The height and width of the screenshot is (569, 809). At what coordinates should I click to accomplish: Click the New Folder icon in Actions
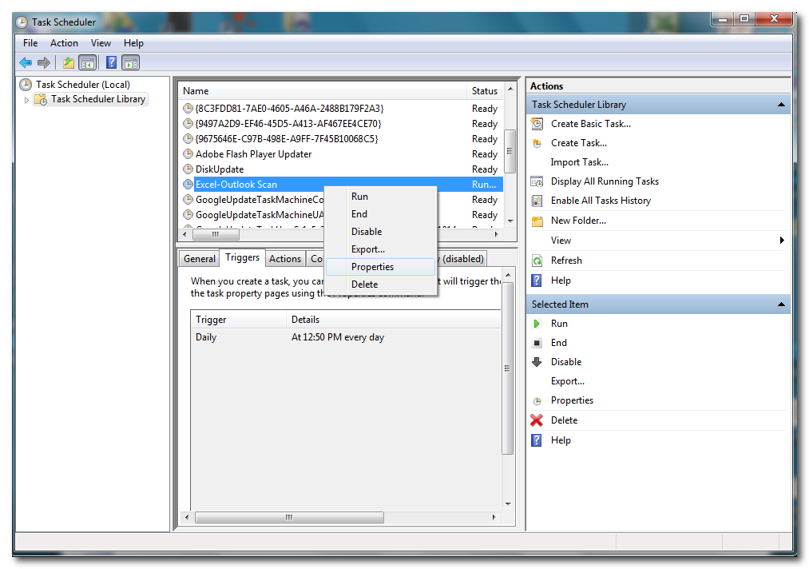point(537,221)
